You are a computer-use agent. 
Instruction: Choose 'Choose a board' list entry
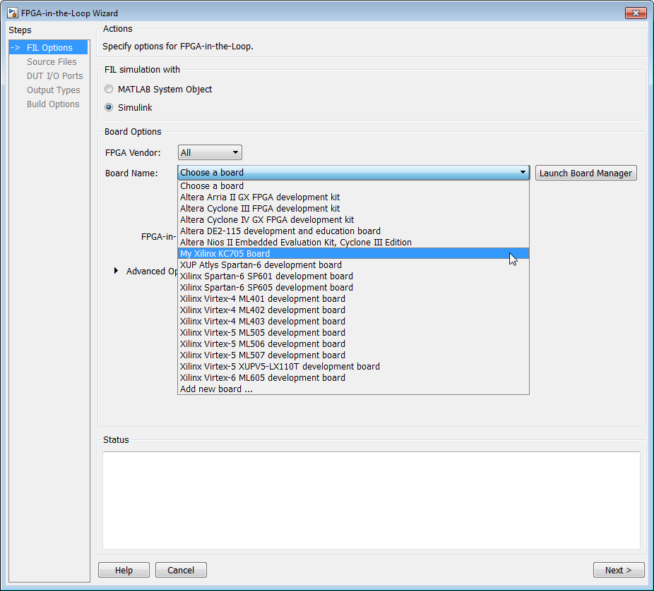353,185
